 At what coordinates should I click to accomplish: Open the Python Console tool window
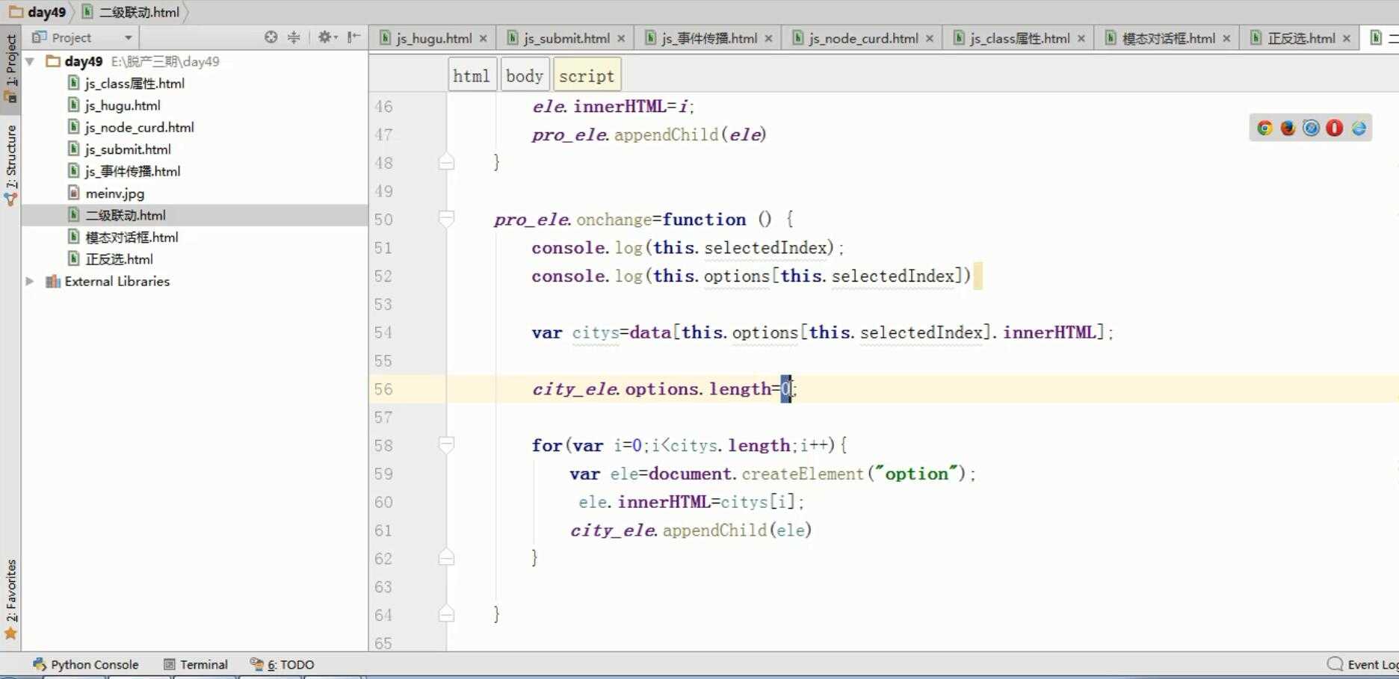click(86, 664)
